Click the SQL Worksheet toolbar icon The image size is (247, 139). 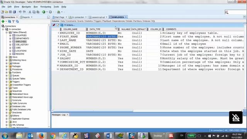59,12
